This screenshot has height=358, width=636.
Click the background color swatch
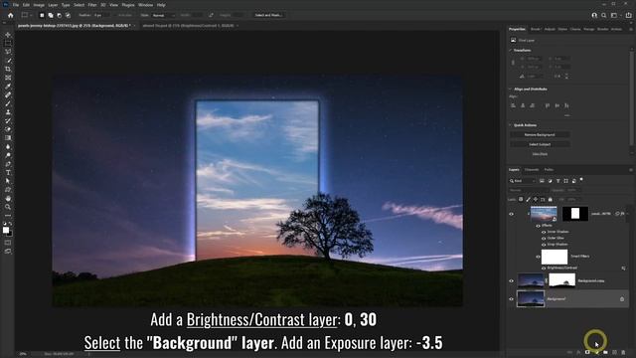10,234
